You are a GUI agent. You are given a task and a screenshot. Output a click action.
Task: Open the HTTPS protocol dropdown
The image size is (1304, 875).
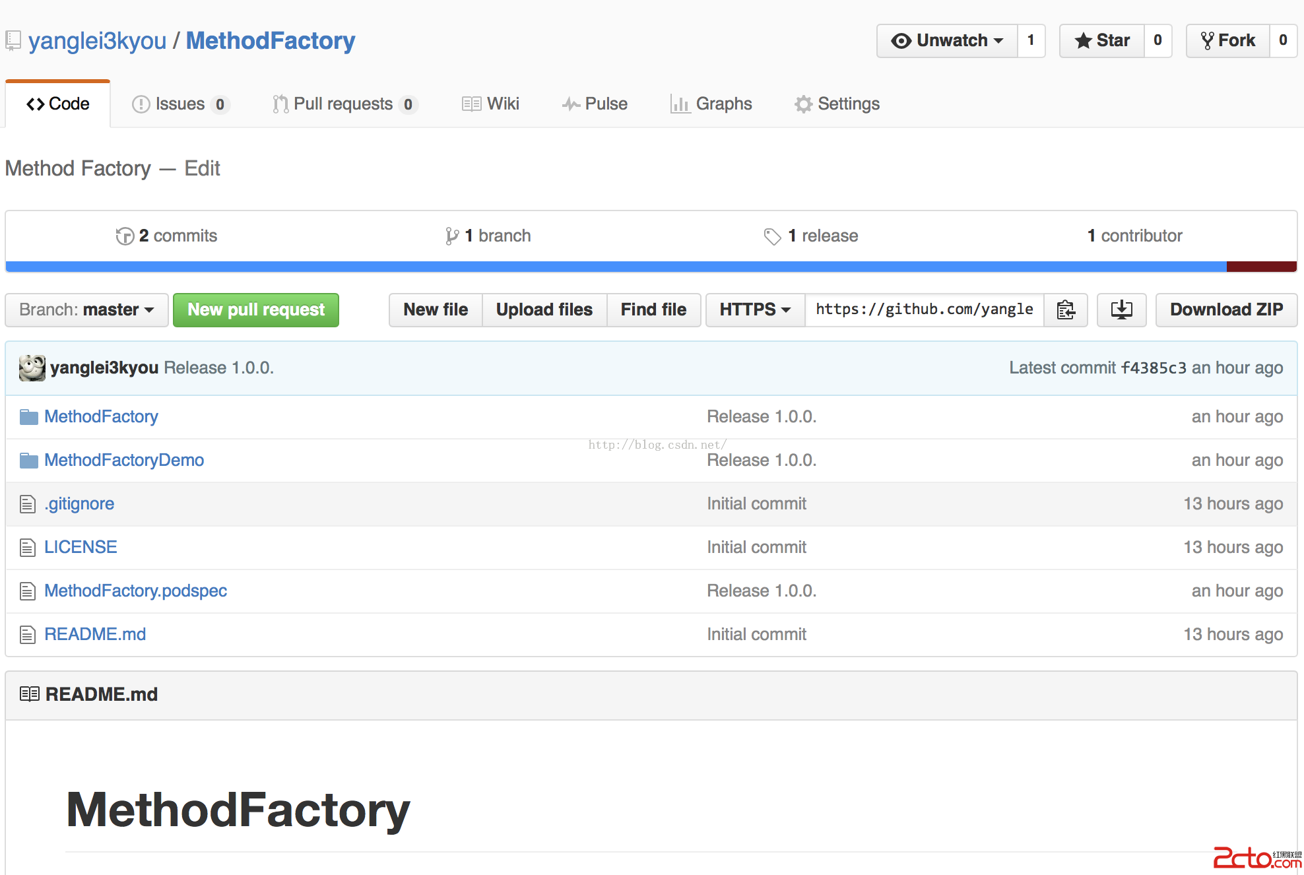coord(754,309)
